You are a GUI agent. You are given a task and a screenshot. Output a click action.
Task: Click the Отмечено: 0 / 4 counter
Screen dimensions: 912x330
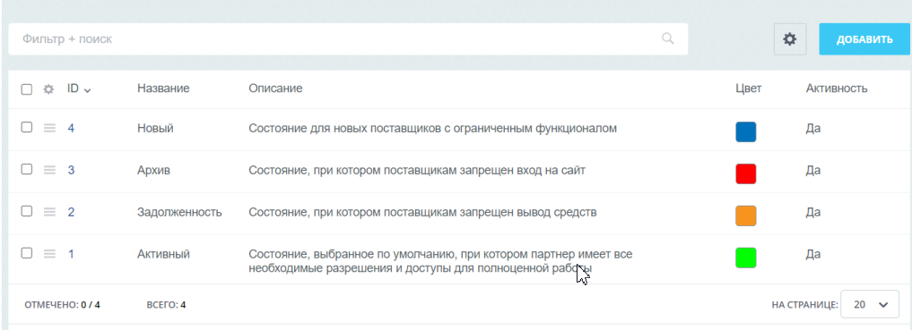click(x=62, y=304)
